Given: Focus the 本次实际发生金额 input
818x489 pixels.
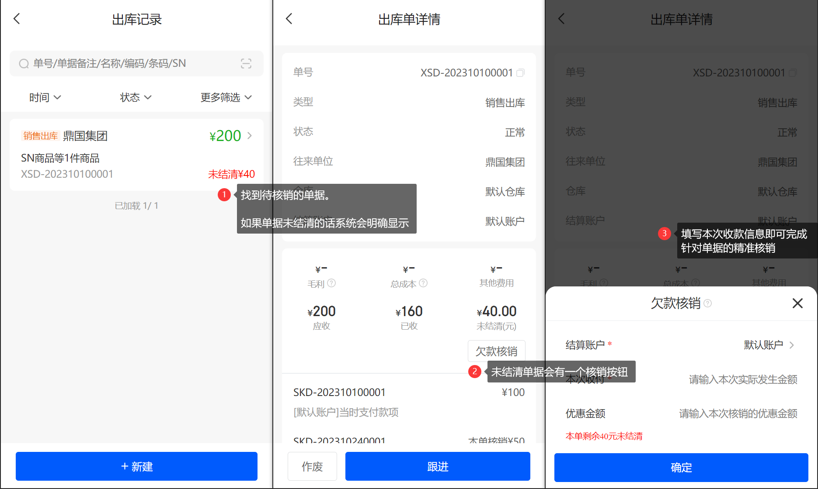Looking at the screenshot, I should pos(743,379).
